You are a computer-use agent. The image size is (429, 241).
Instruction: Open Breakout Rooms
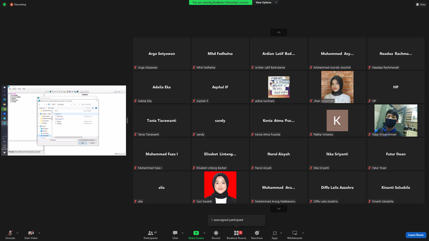click(x=237, y=234)
